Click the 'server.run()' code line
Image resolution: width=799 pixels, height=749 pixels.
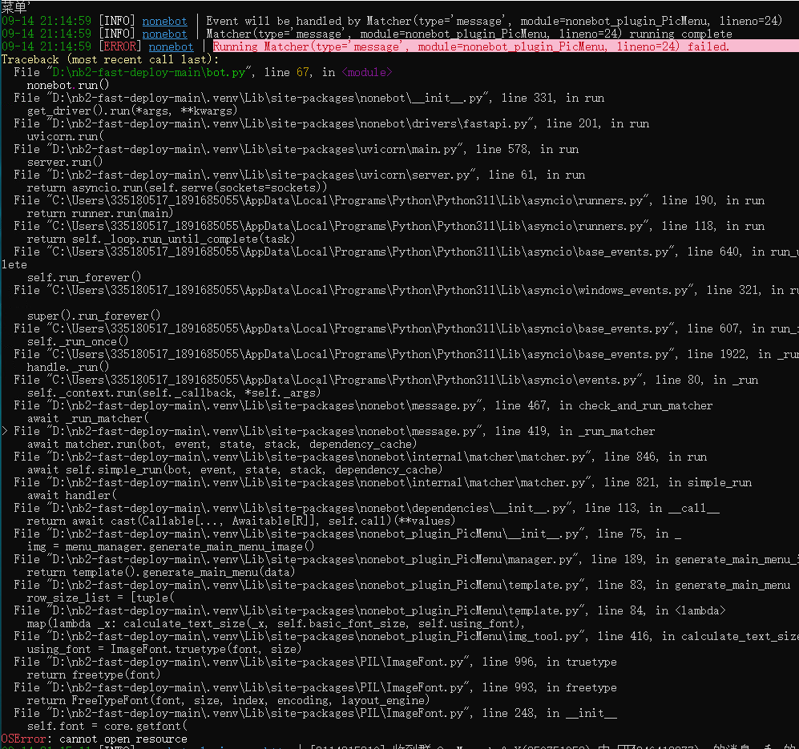pyautogui.click(x=65, y=162)
